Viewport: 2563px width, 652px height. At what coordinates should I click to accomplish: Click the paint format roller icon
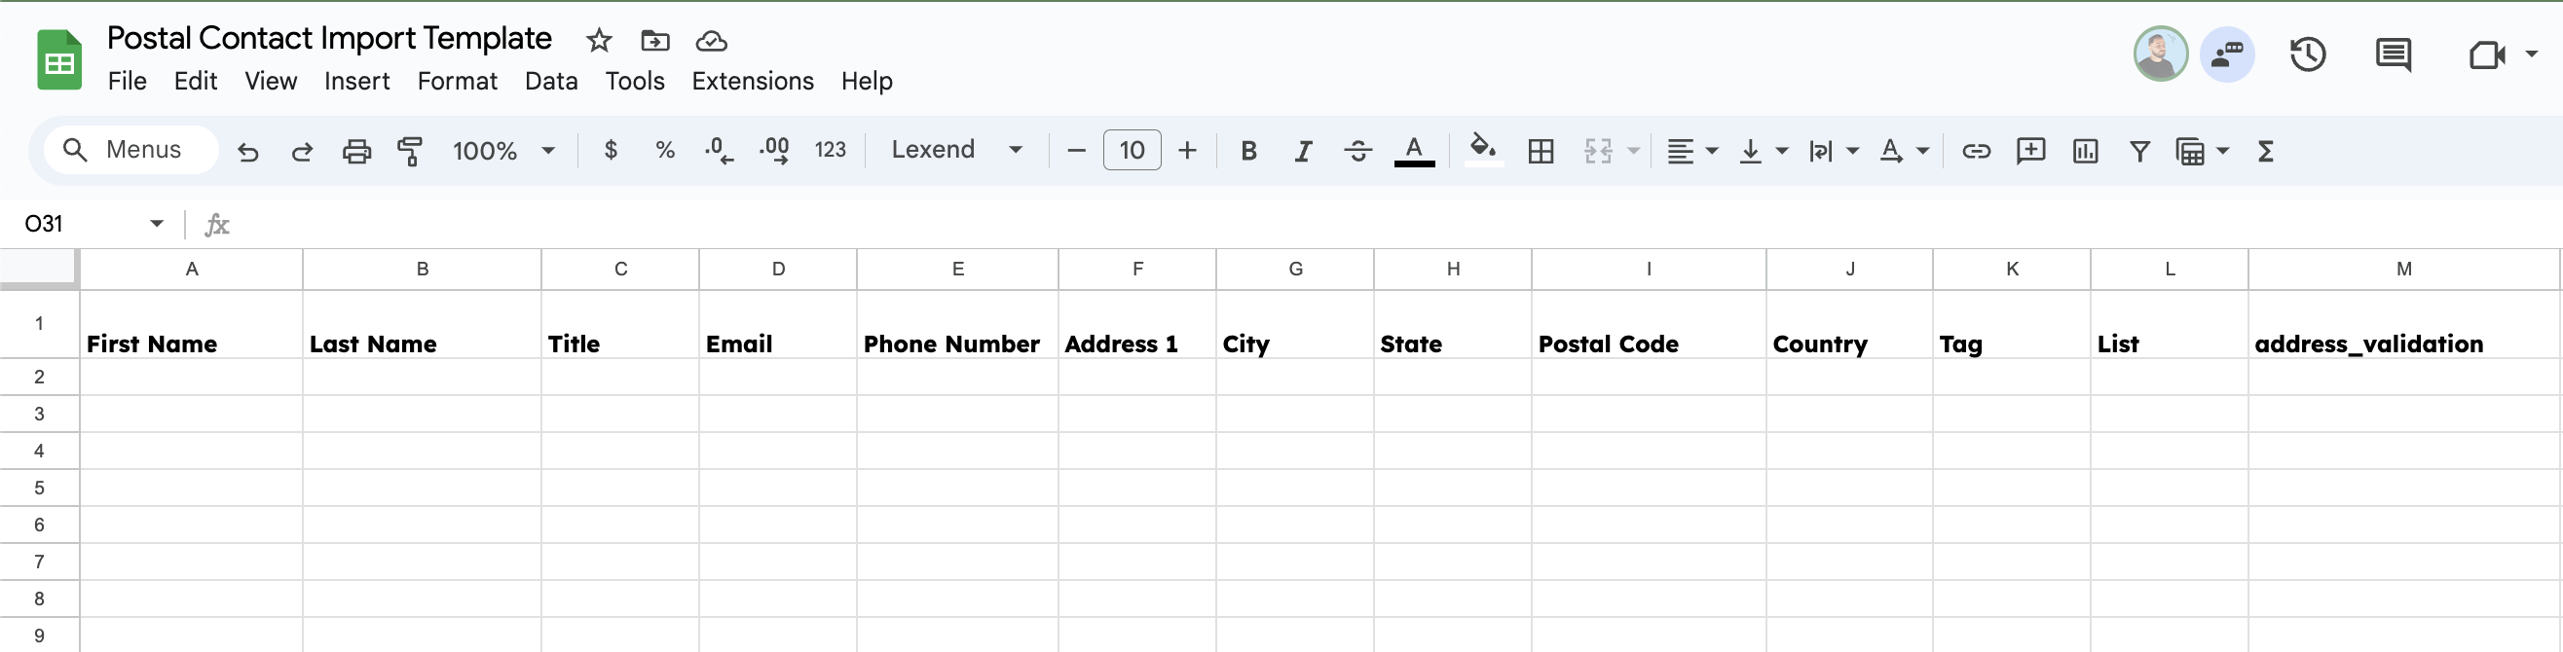coord(410,151)
